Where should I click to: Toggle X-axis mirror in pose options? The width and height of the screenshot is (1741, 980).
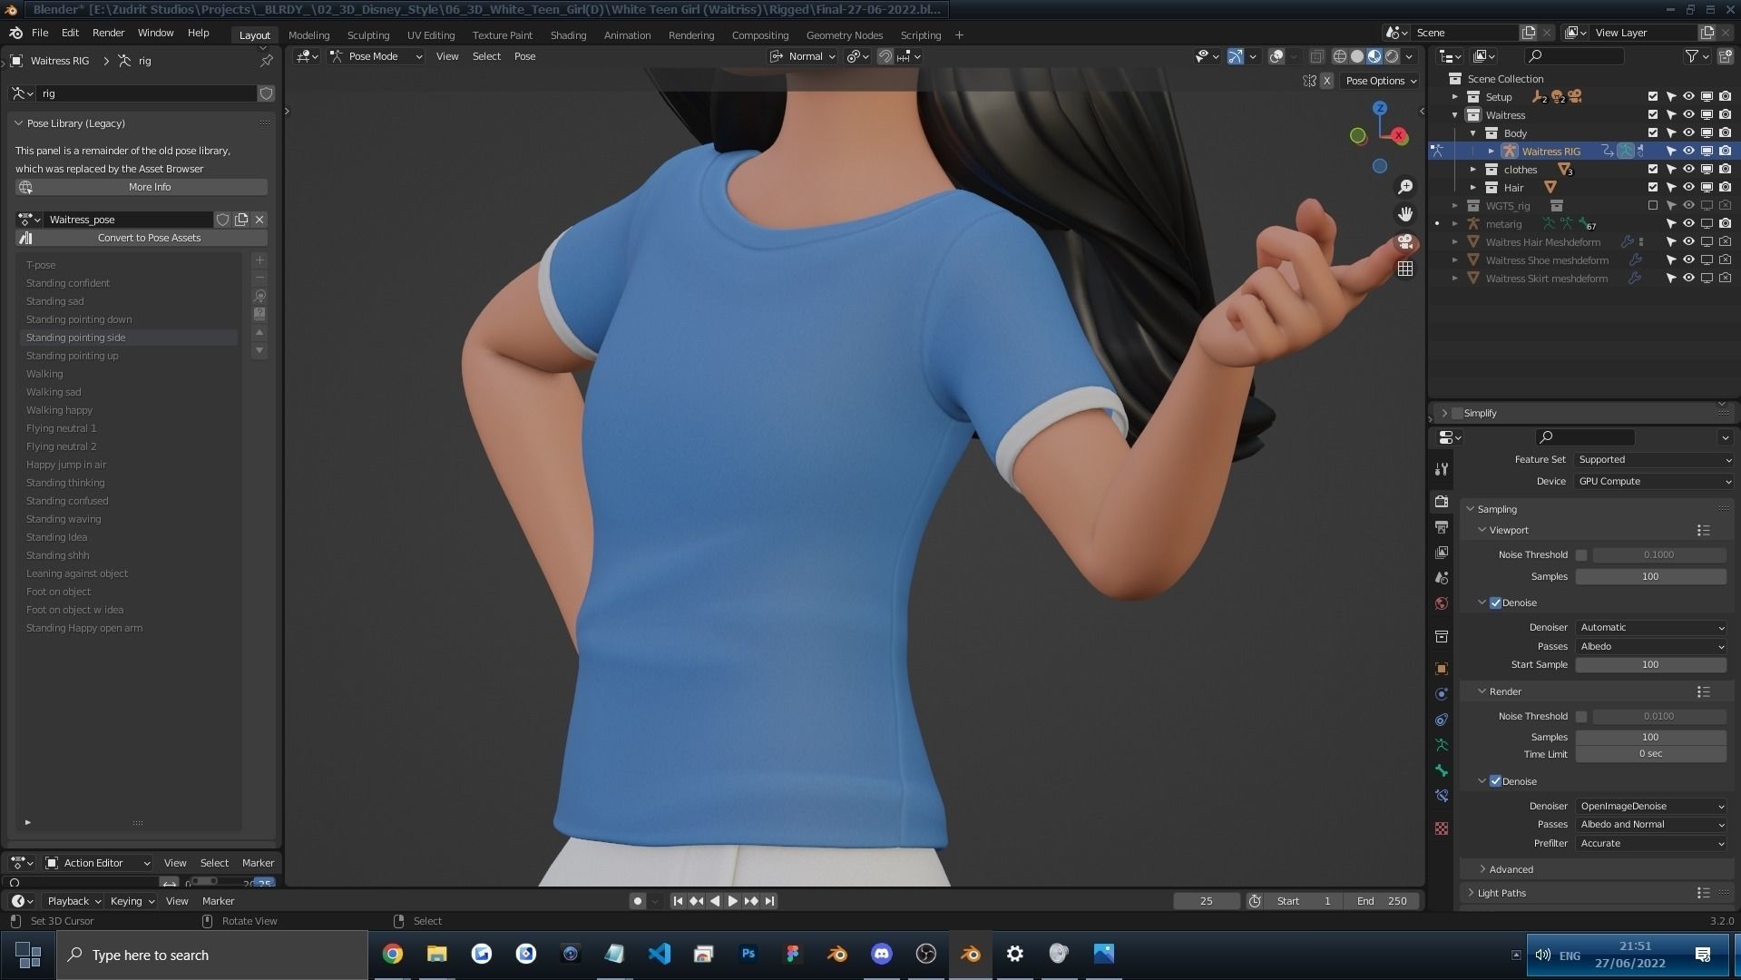(x=1326, y=81)
